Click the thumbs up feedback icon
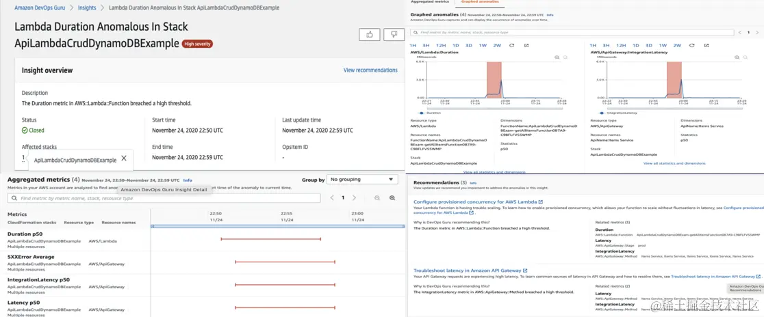764x317 pixels. point(369,35)
